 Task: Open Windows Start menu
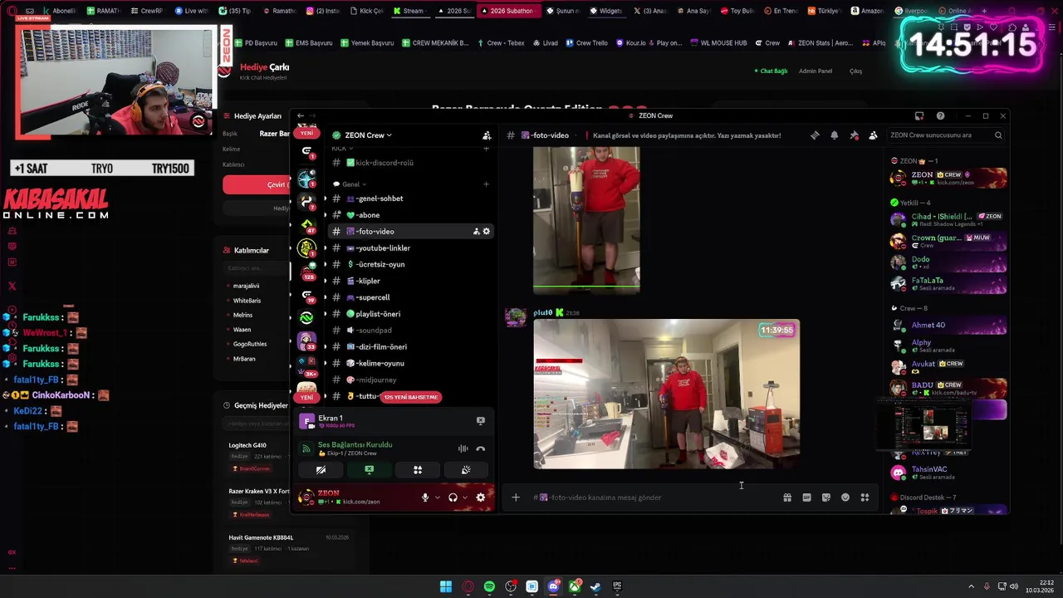point(446,586)
